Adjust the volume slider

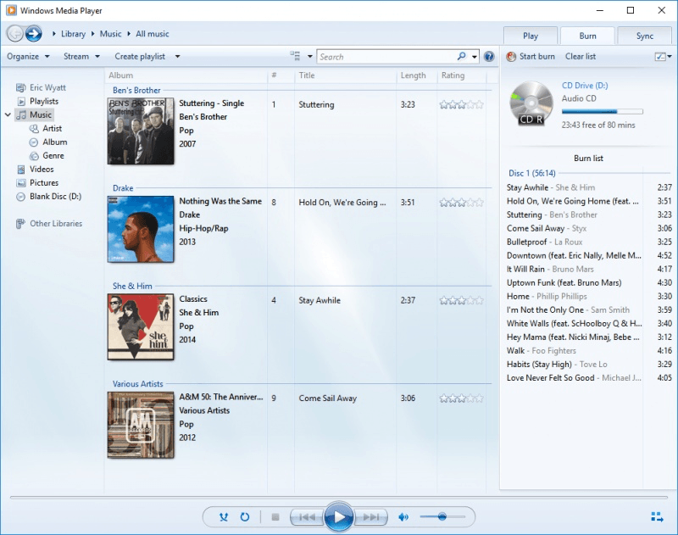442,517
